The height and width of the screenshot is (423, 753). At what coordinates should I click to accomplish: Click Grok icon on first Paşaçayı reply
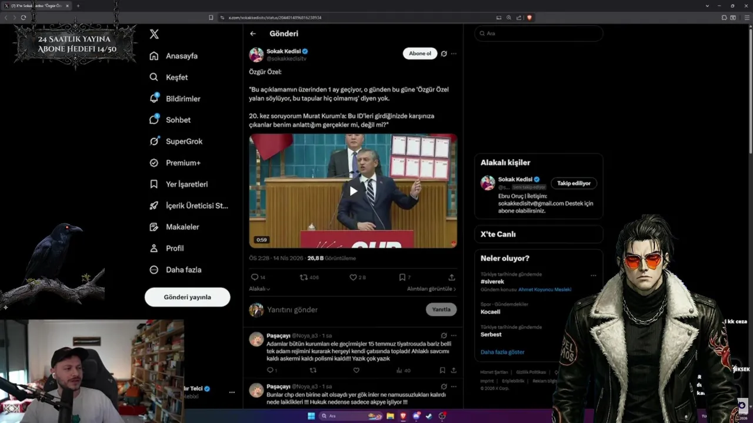point(444,335)
